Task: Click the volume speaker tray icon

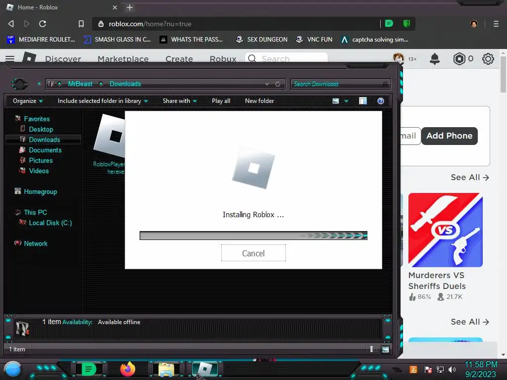Action: [452, 369]
